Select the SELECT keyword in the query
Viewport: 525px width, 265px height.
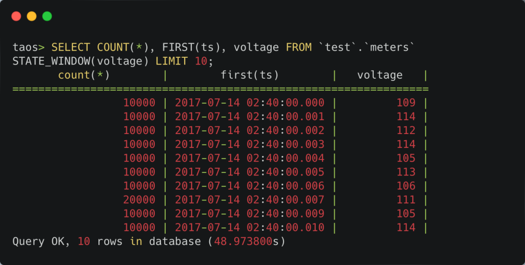point(71,48)
